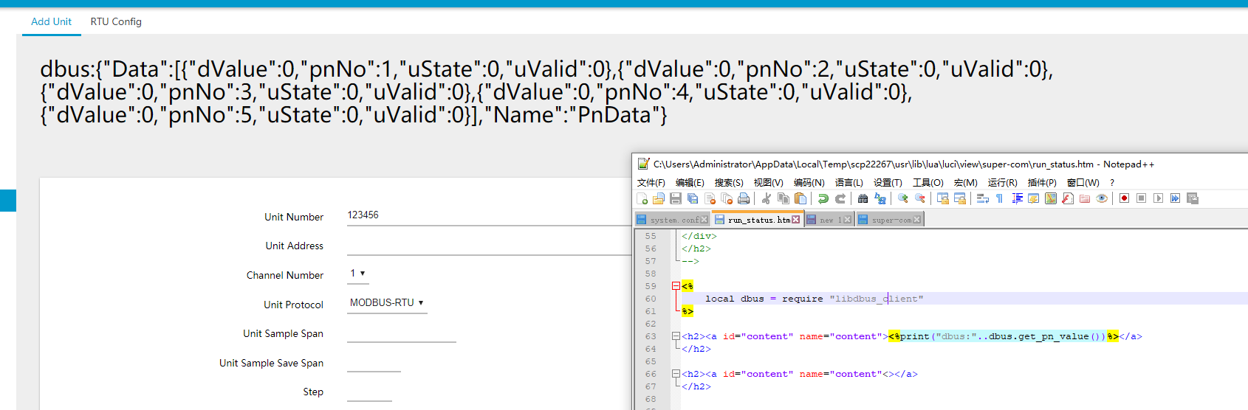
Task: Open the 设置(T) menu
Action: (x=888, y=182)
